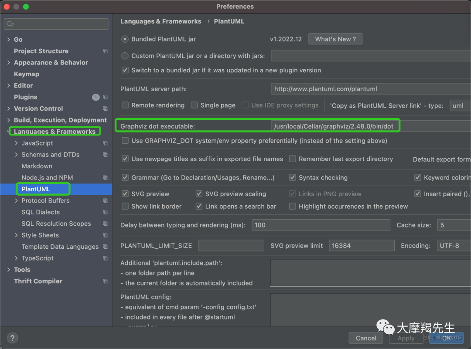Expand Appearance & Behavior chevron
Screen dimensions: 471x349
coord(9,62)
